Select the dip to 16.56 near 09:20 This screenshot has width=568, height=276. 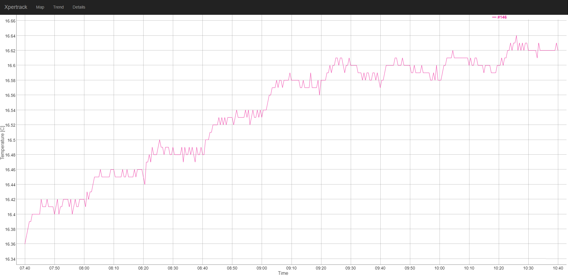pyautogui.click(x=320, y=95)
